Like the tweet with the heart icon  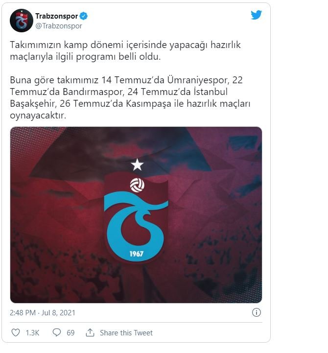(x=16, y=332)
